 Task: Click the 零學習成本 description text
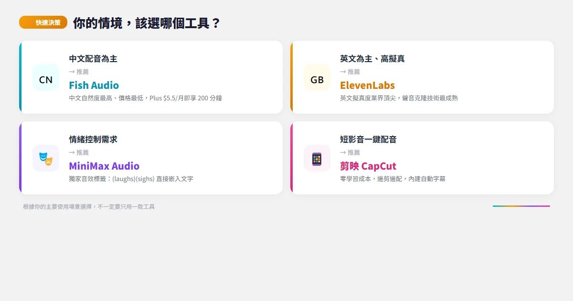pyautogui.click(x=393, y=179)
